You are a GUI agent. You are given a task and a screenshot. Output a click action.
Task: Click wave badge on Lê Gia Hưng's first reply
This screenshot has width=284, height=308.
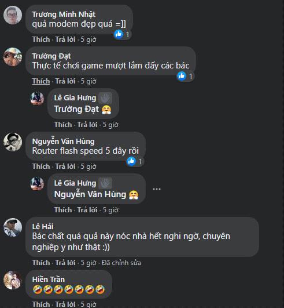[105, 98]
